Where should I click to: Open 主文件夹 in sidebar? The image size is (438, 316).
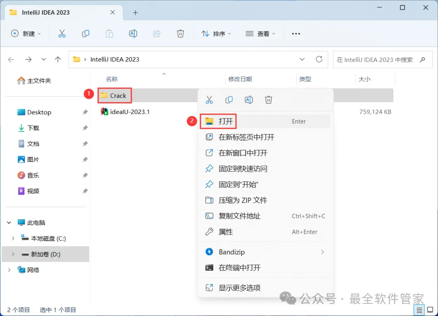[34, 81]
